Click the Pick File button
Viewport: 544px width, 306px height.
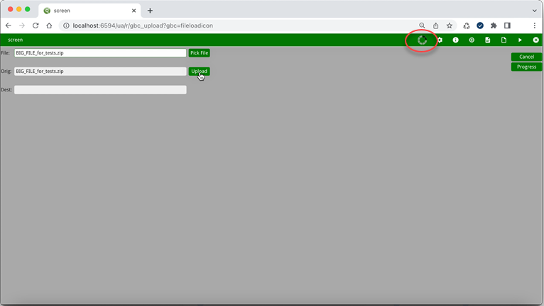click(200, 53)
